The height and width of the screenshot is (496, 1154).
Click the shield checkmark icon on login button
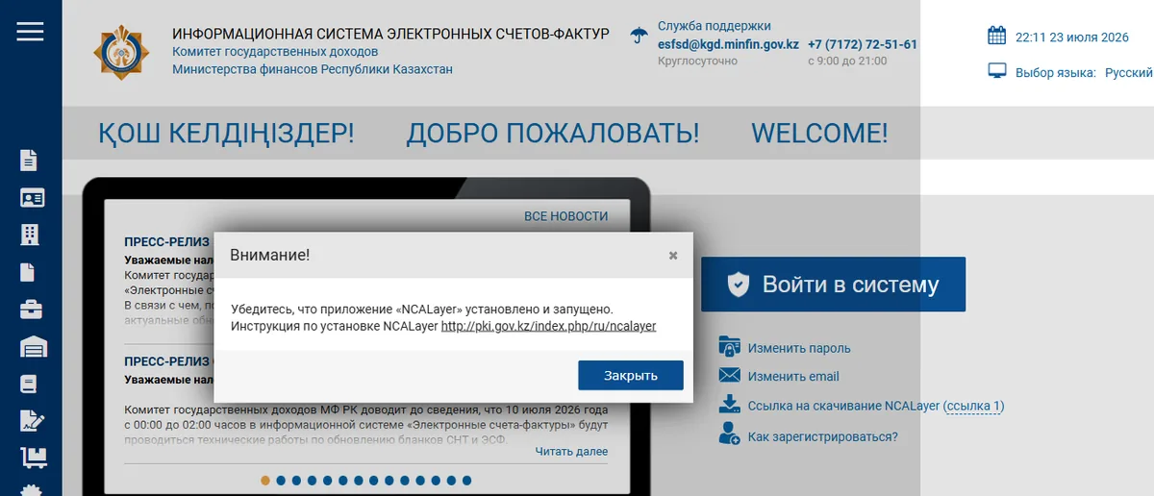coord(738,284)
